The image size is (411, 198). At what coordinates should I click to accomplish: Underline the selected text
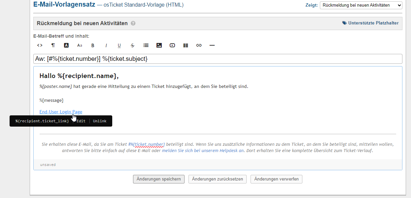(119, 45)
